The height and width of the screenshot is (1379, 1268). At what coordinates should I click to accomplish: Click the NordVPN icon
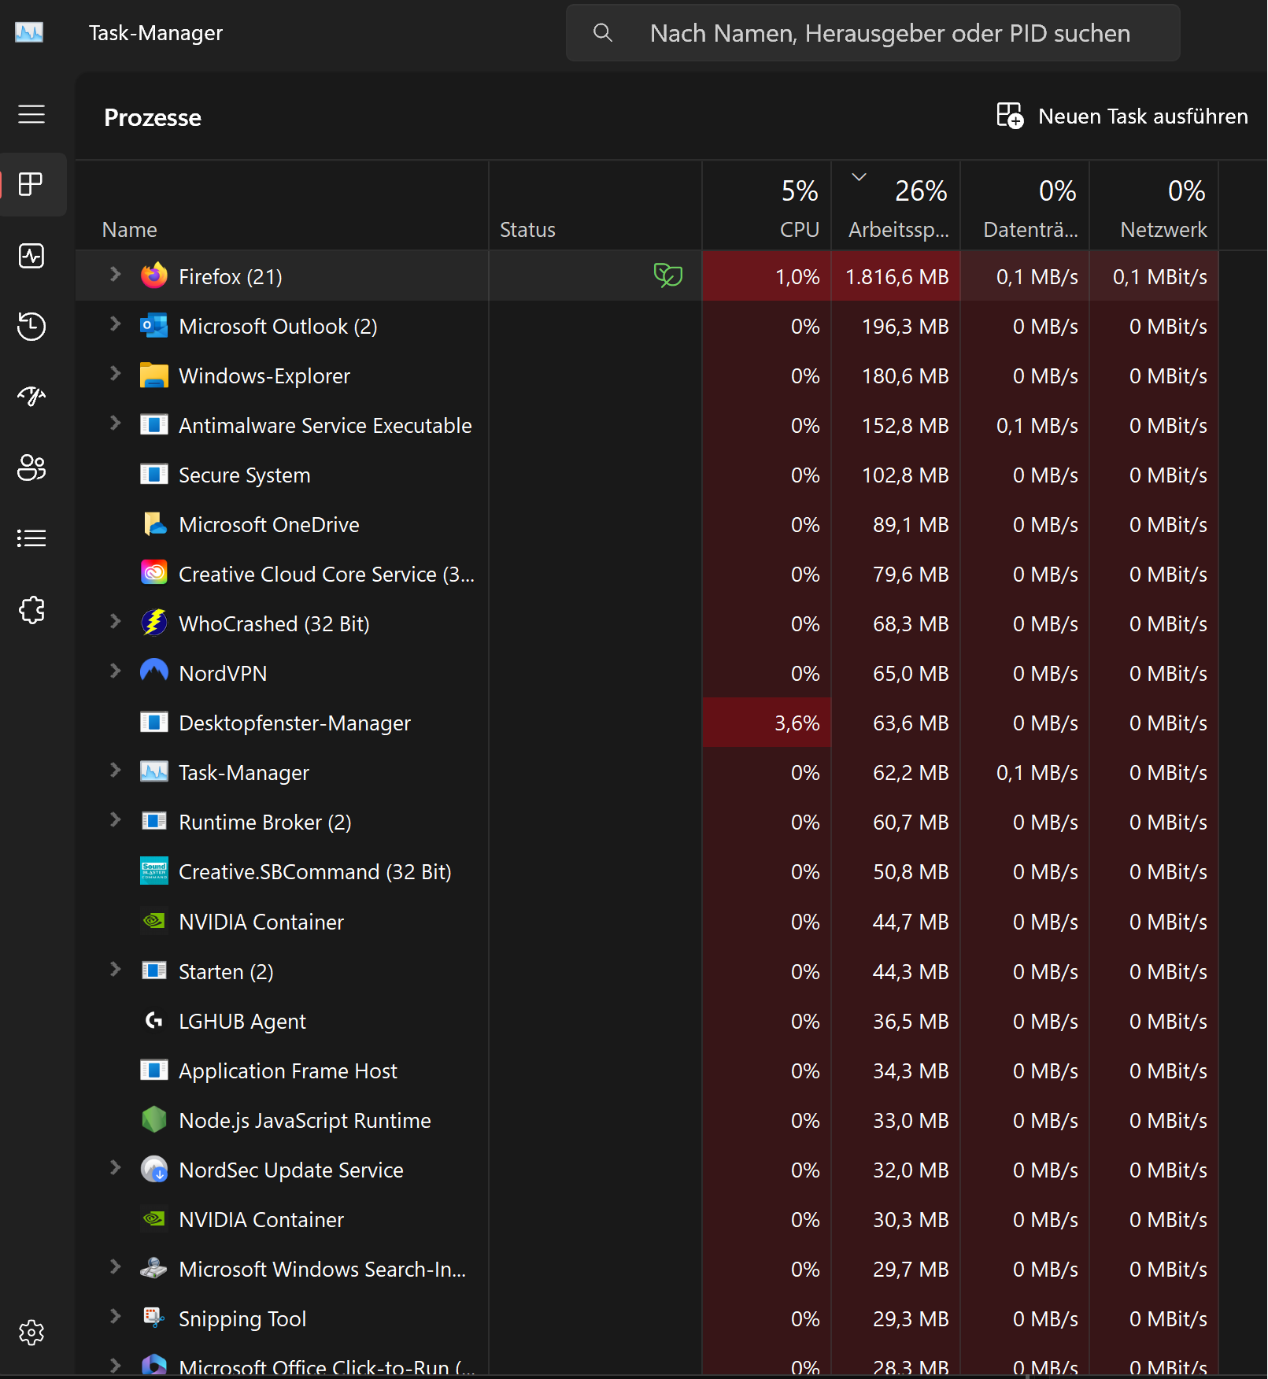pyautogui.click(x=154, y=671)
